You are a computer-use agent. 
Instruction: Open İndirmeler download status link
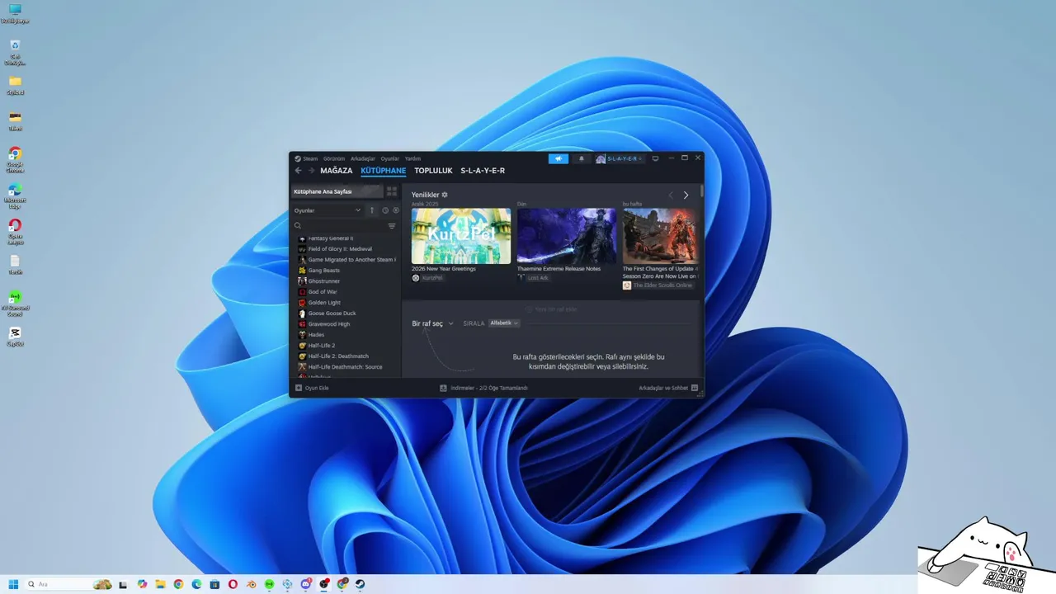point(488,388)
